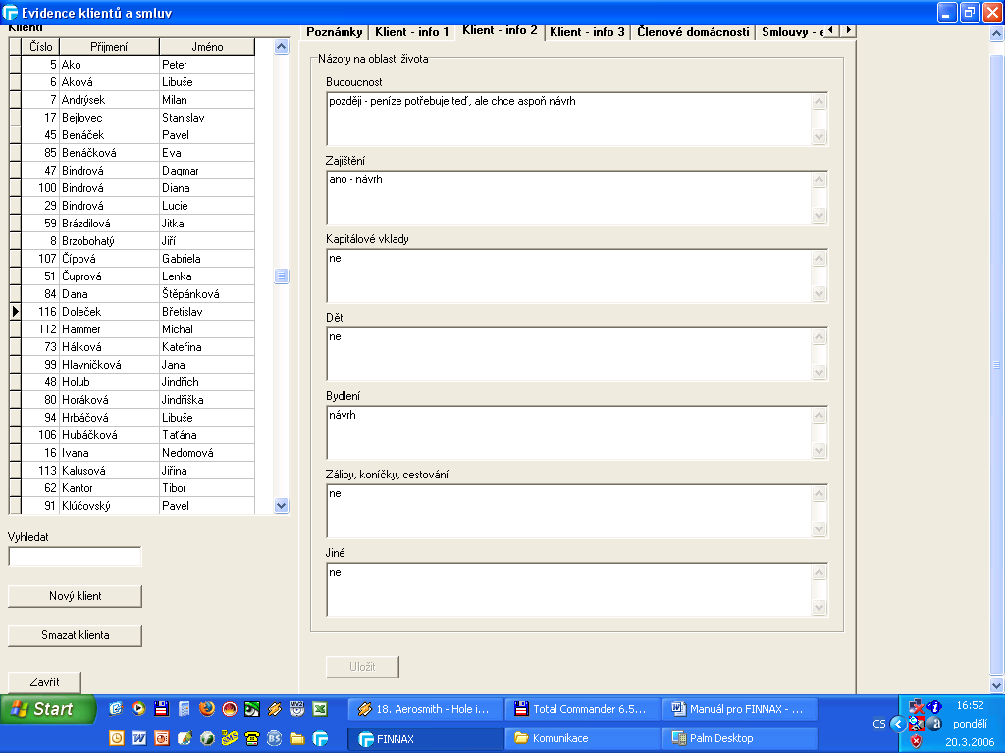The width and height of the screenshot is (1005, 753).
Task: Click the grey 'a' tray icon
Action: [x=934, y=724]
